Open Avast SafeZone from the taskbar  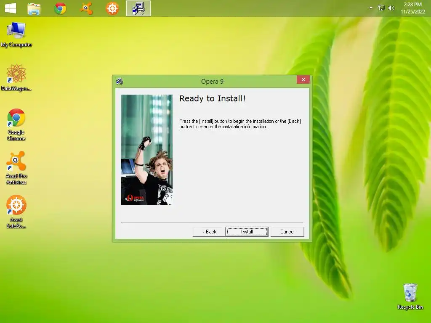point(112,8)
